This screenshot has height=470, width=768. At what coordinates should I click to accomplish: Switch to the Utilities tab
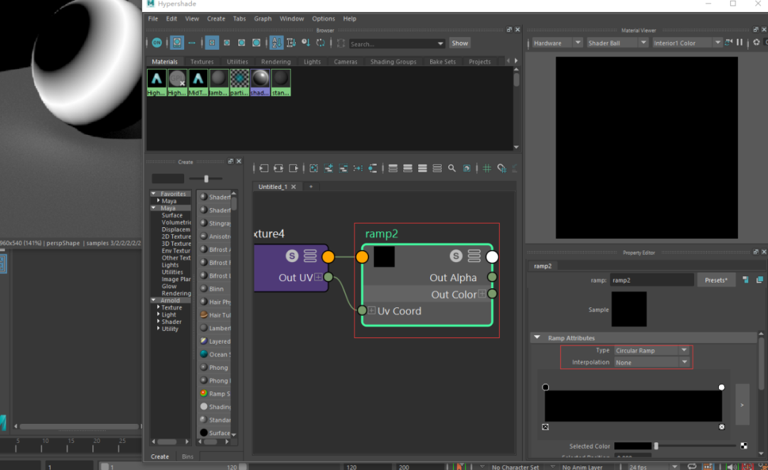tap(237, 62)
